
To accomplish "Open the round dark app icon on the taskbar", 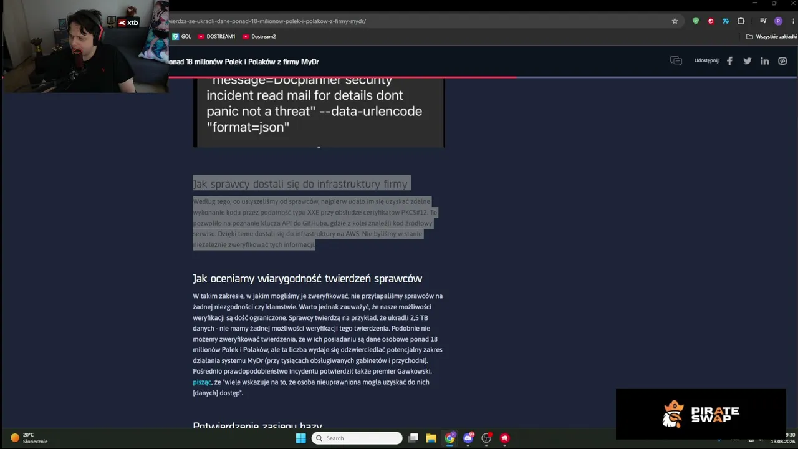I will pos(486,438).
